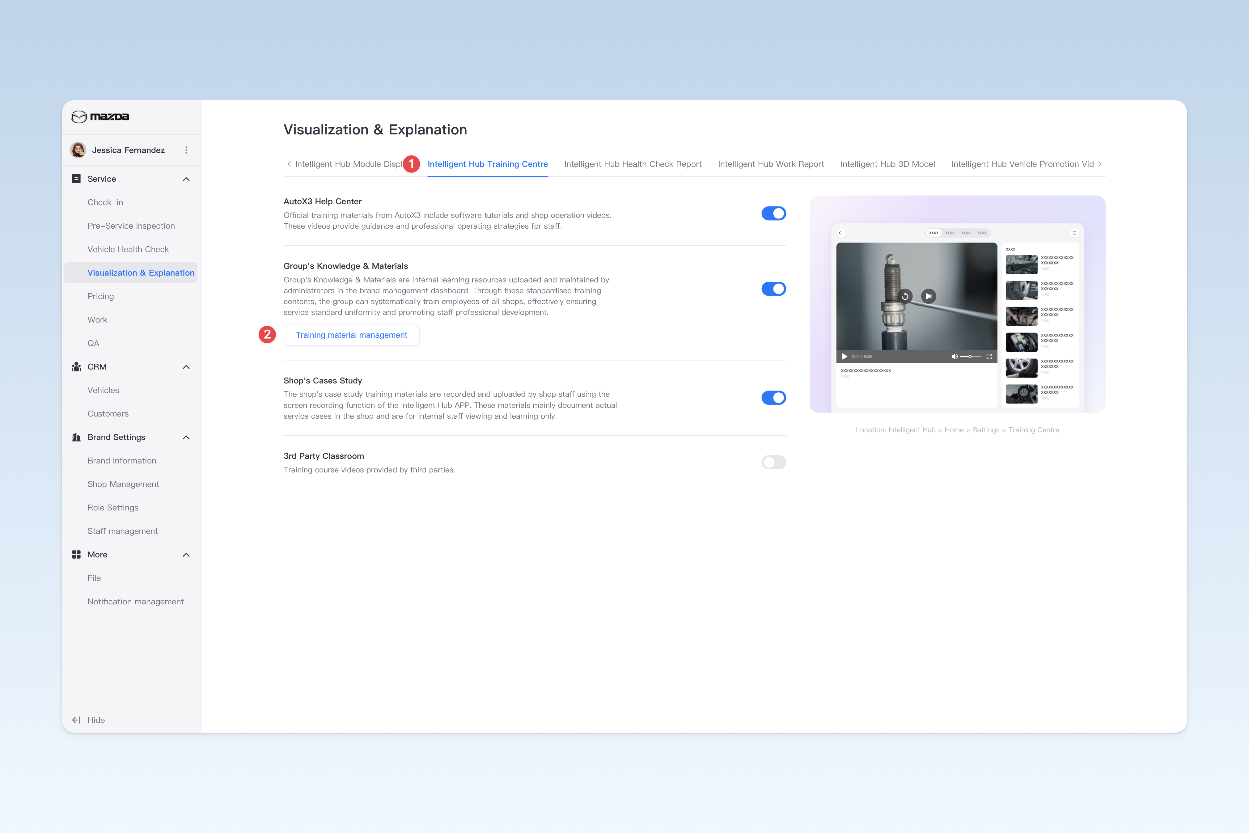Screen dimensions: 1249x833
Task: Collapse the Brand Settings chevron
Action: tap(186, 438)
